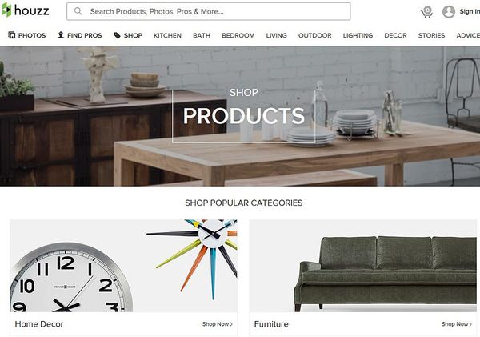Open the Kitchen menu item

(167, 35)
